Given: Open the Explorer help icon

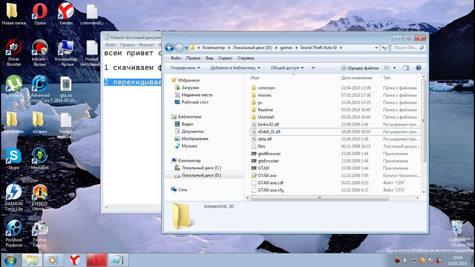Looking at the screenshot, I should click(x=419, y=68).
